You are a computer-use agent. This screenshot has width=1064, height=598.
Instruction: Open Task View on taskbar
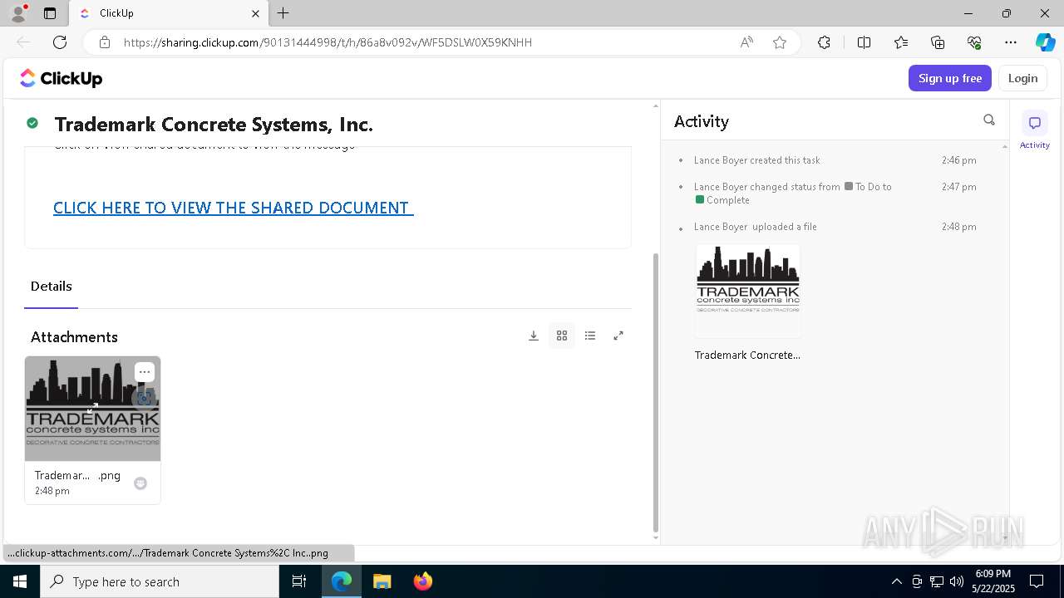tap(299, 581)
